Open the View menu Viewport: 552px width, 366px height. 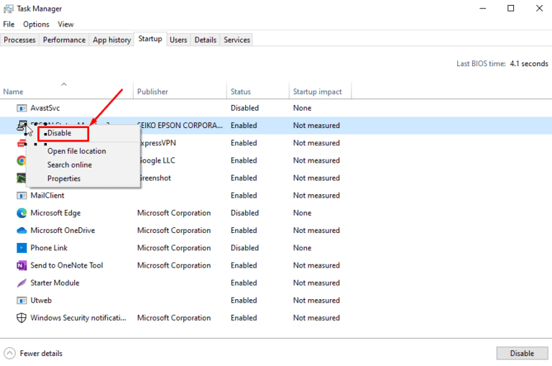coord(66,24)
